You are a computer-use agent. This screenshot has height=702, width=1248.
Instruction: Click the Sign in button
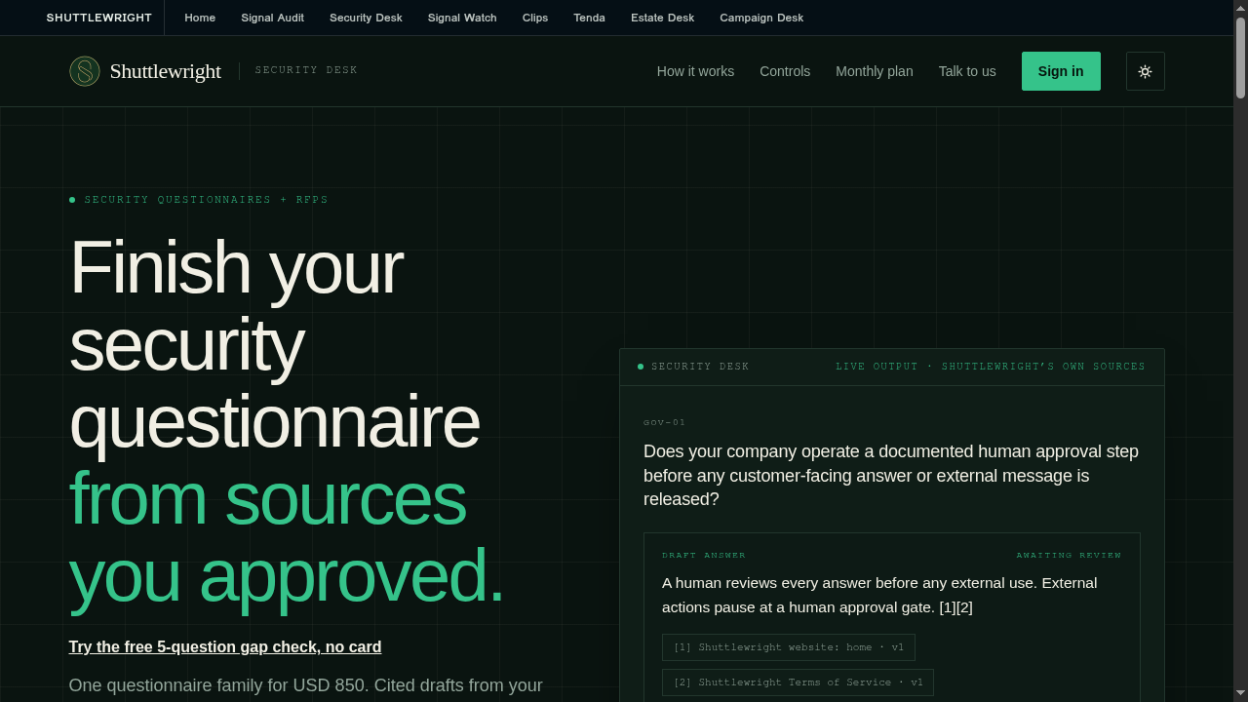tap(1061, 71)
